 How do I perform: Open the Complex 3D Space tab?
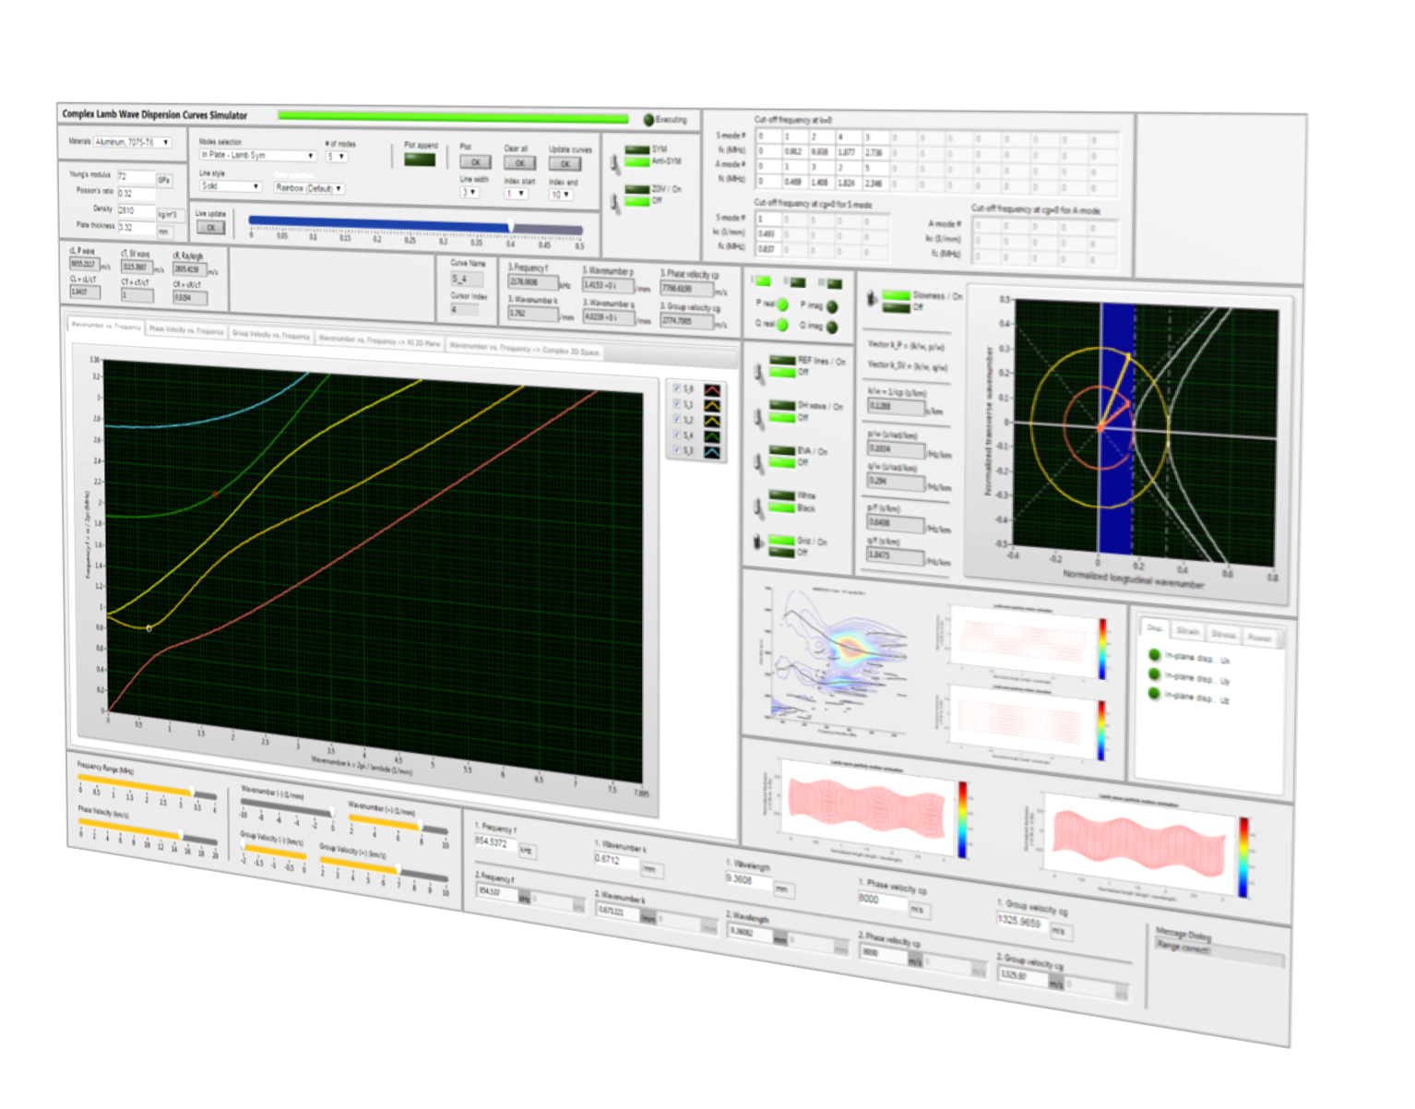click(x=524, y=349)
